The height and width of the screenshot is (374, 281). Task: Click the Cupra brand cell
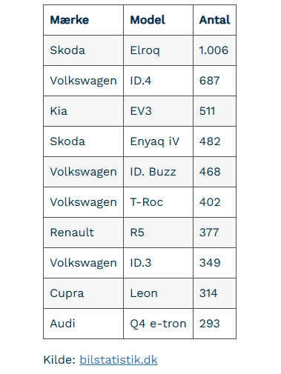click(83, 293)
